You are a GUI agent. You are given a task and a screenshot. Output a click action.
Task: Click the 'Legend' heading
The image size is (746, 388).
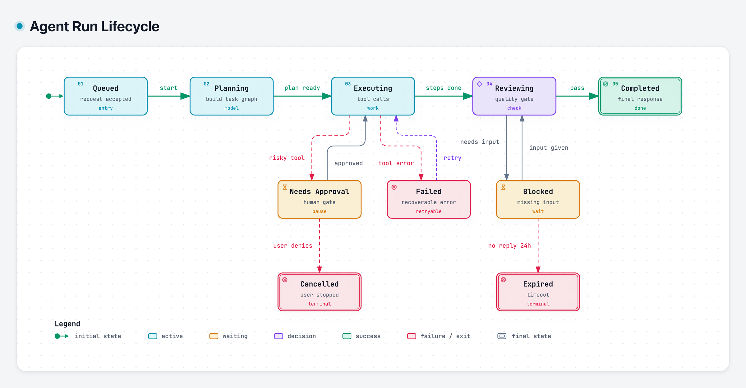pos(67,324)
